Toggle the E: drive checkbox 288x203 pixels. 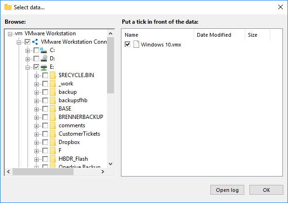click(x=36, y=67)
